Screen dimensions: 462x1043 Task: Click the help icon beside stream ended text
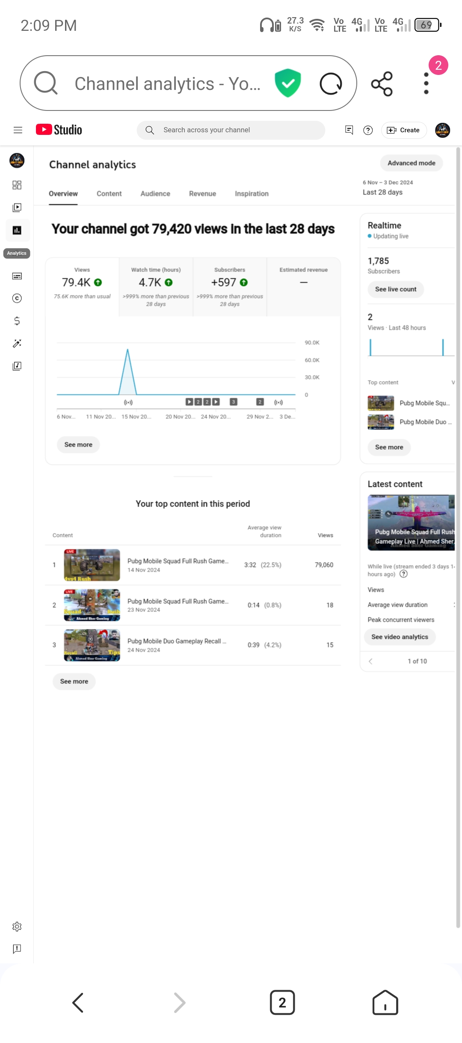[403, 574]
